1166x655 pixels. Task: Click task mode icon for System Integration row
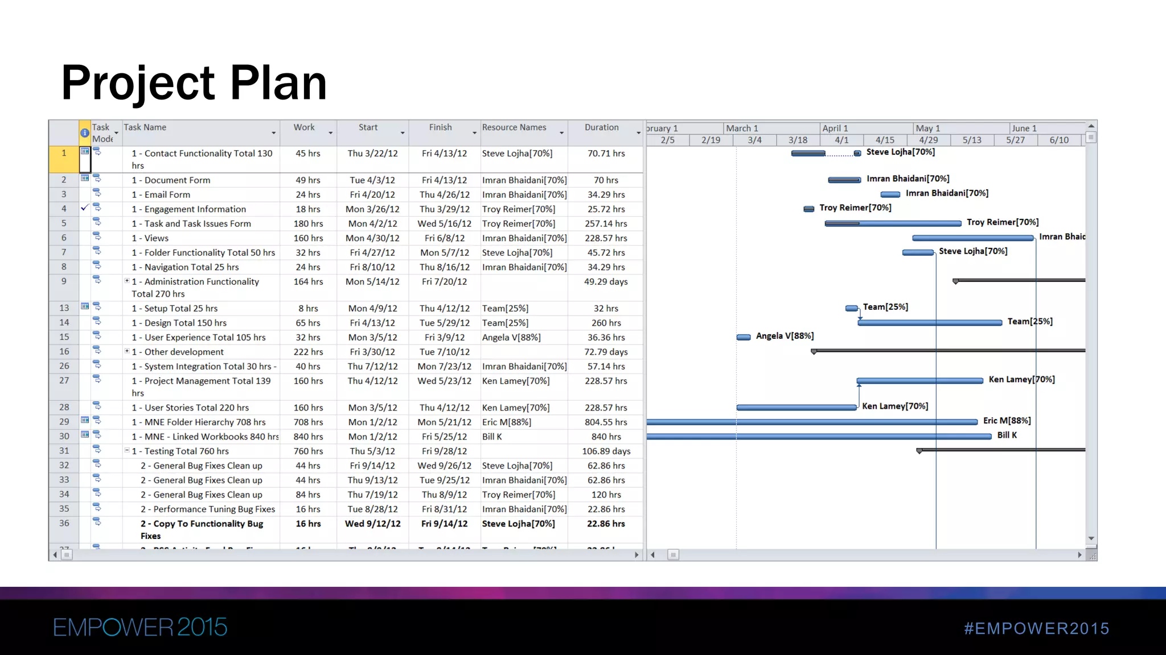[97, 364]
